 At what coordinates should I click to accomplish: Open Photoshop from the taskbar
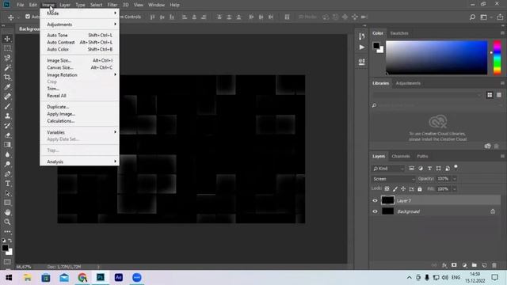(x=101, y=277)
